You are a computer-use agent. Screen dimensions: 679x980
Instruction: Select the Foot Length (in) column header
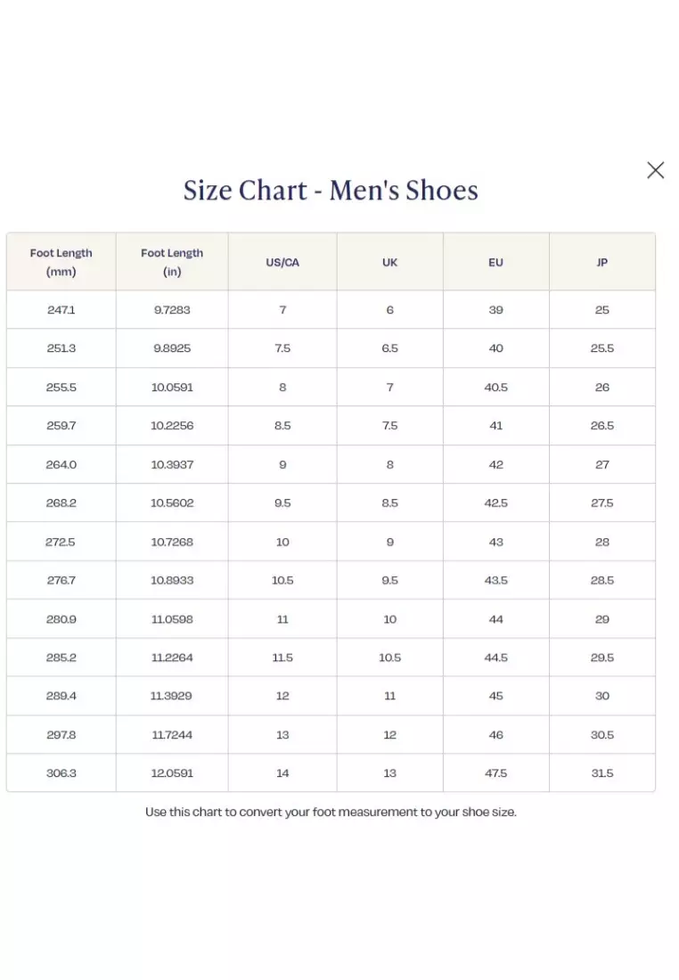pyautogui.click(x=171, y=262)
